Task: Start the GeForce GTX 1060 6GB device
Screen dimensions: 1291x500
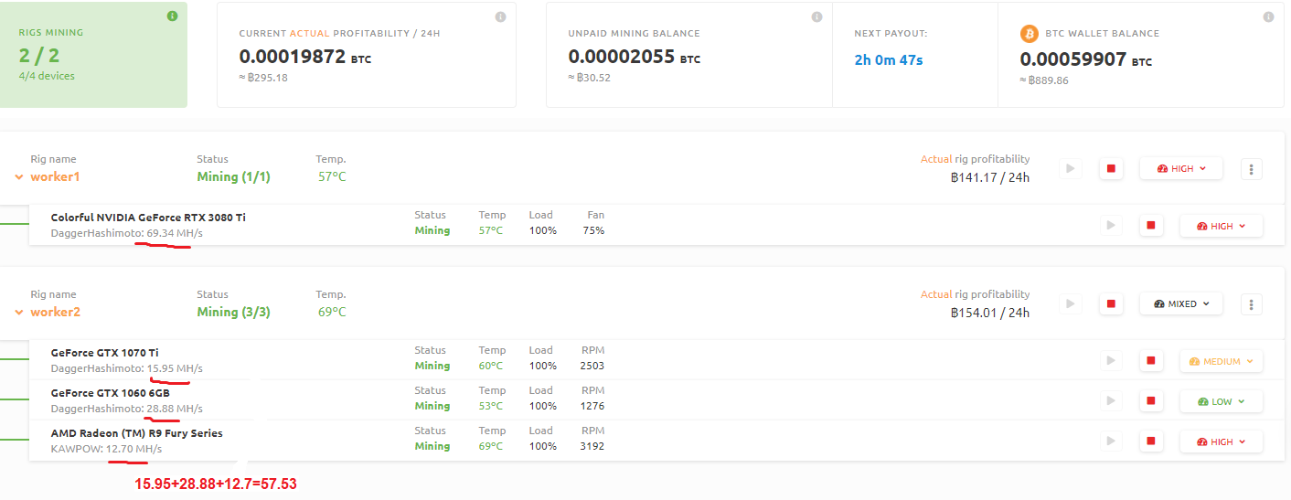Action: 1111,401
